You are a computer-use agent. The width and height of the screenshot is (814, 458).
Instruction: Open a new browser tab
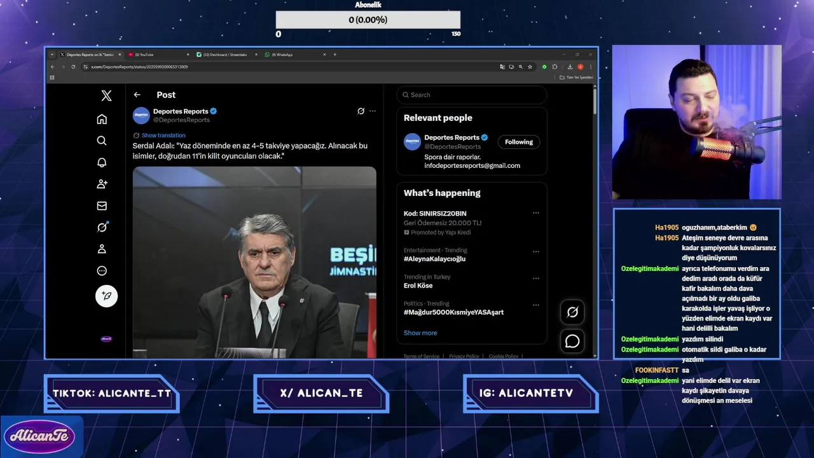(x=335, y=55)
